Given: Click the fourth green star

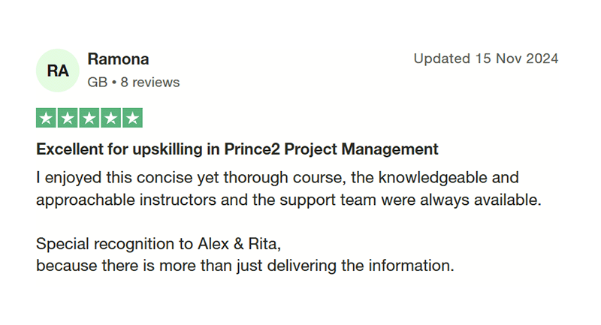Looking at the screenshot, I should 110,118.
